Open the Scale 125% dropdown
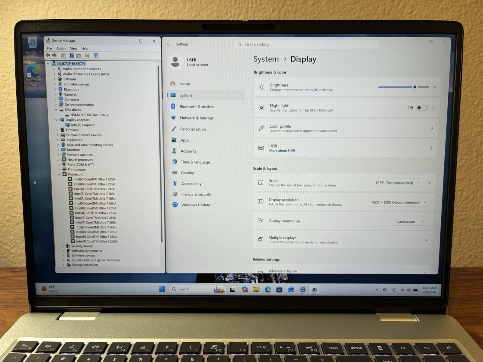 398,183
